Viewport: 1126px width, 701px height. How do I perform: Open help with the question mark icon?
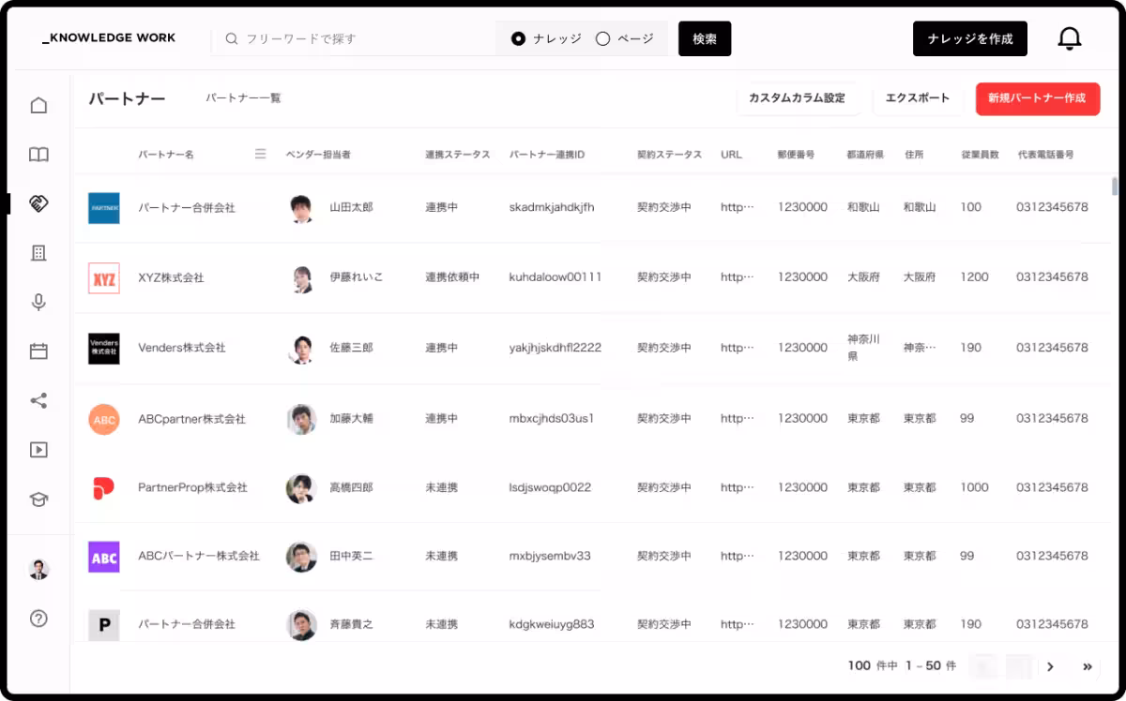[38, 619]
